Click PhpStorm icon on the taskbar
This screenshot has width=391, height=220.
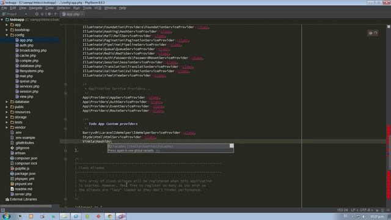click(x=121, y=216)
